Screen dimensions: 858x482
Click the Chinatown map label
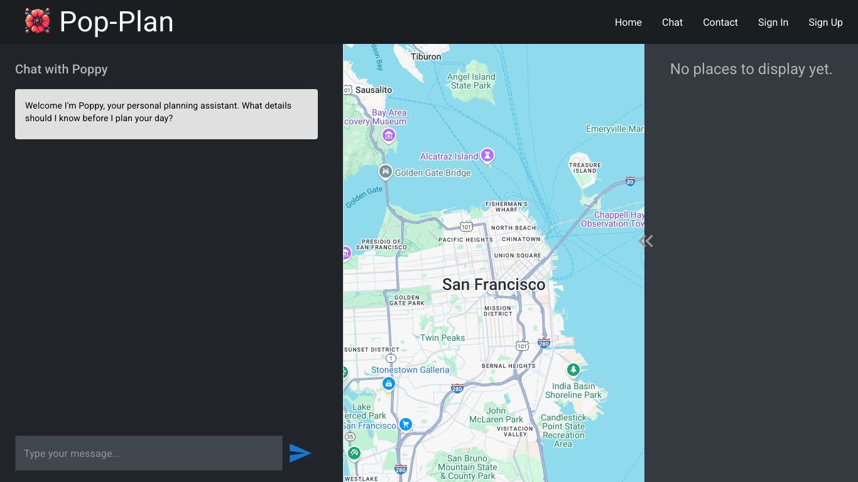[x=521, y=239]
